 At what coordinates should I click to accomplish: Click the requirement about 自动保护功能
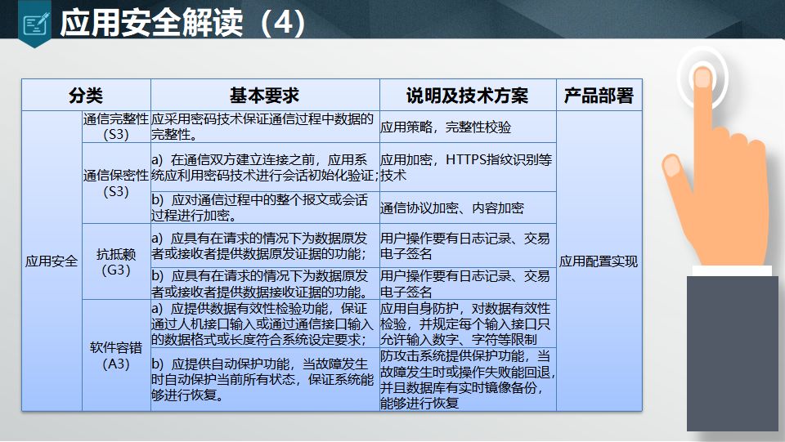tap(265, 379)
